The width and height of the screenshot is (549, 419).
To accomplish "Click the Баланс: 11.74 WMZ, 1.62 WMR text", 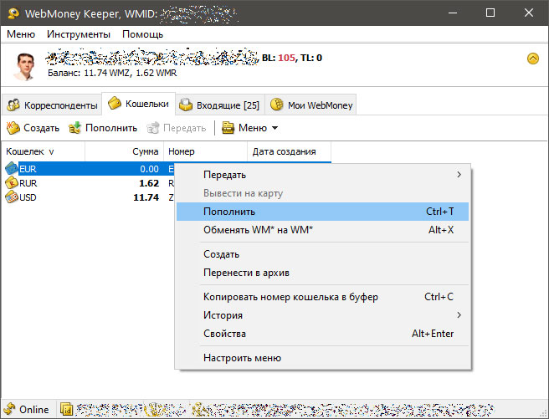I will pos(112,73).
